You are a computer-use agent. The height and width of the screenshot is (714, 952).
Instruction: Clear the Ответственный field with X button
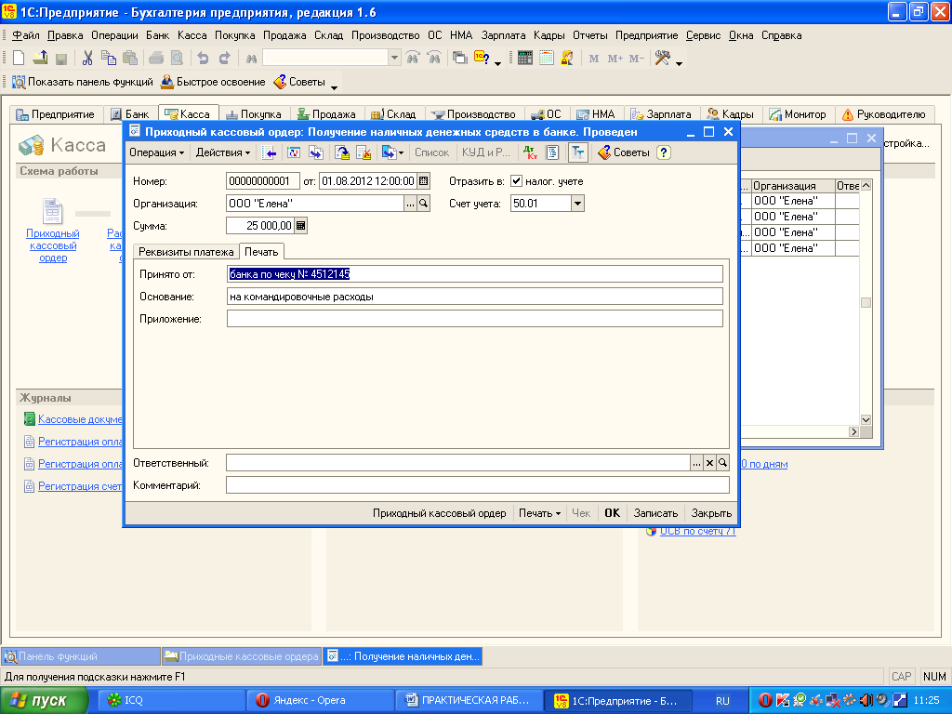tap(709, 463)
